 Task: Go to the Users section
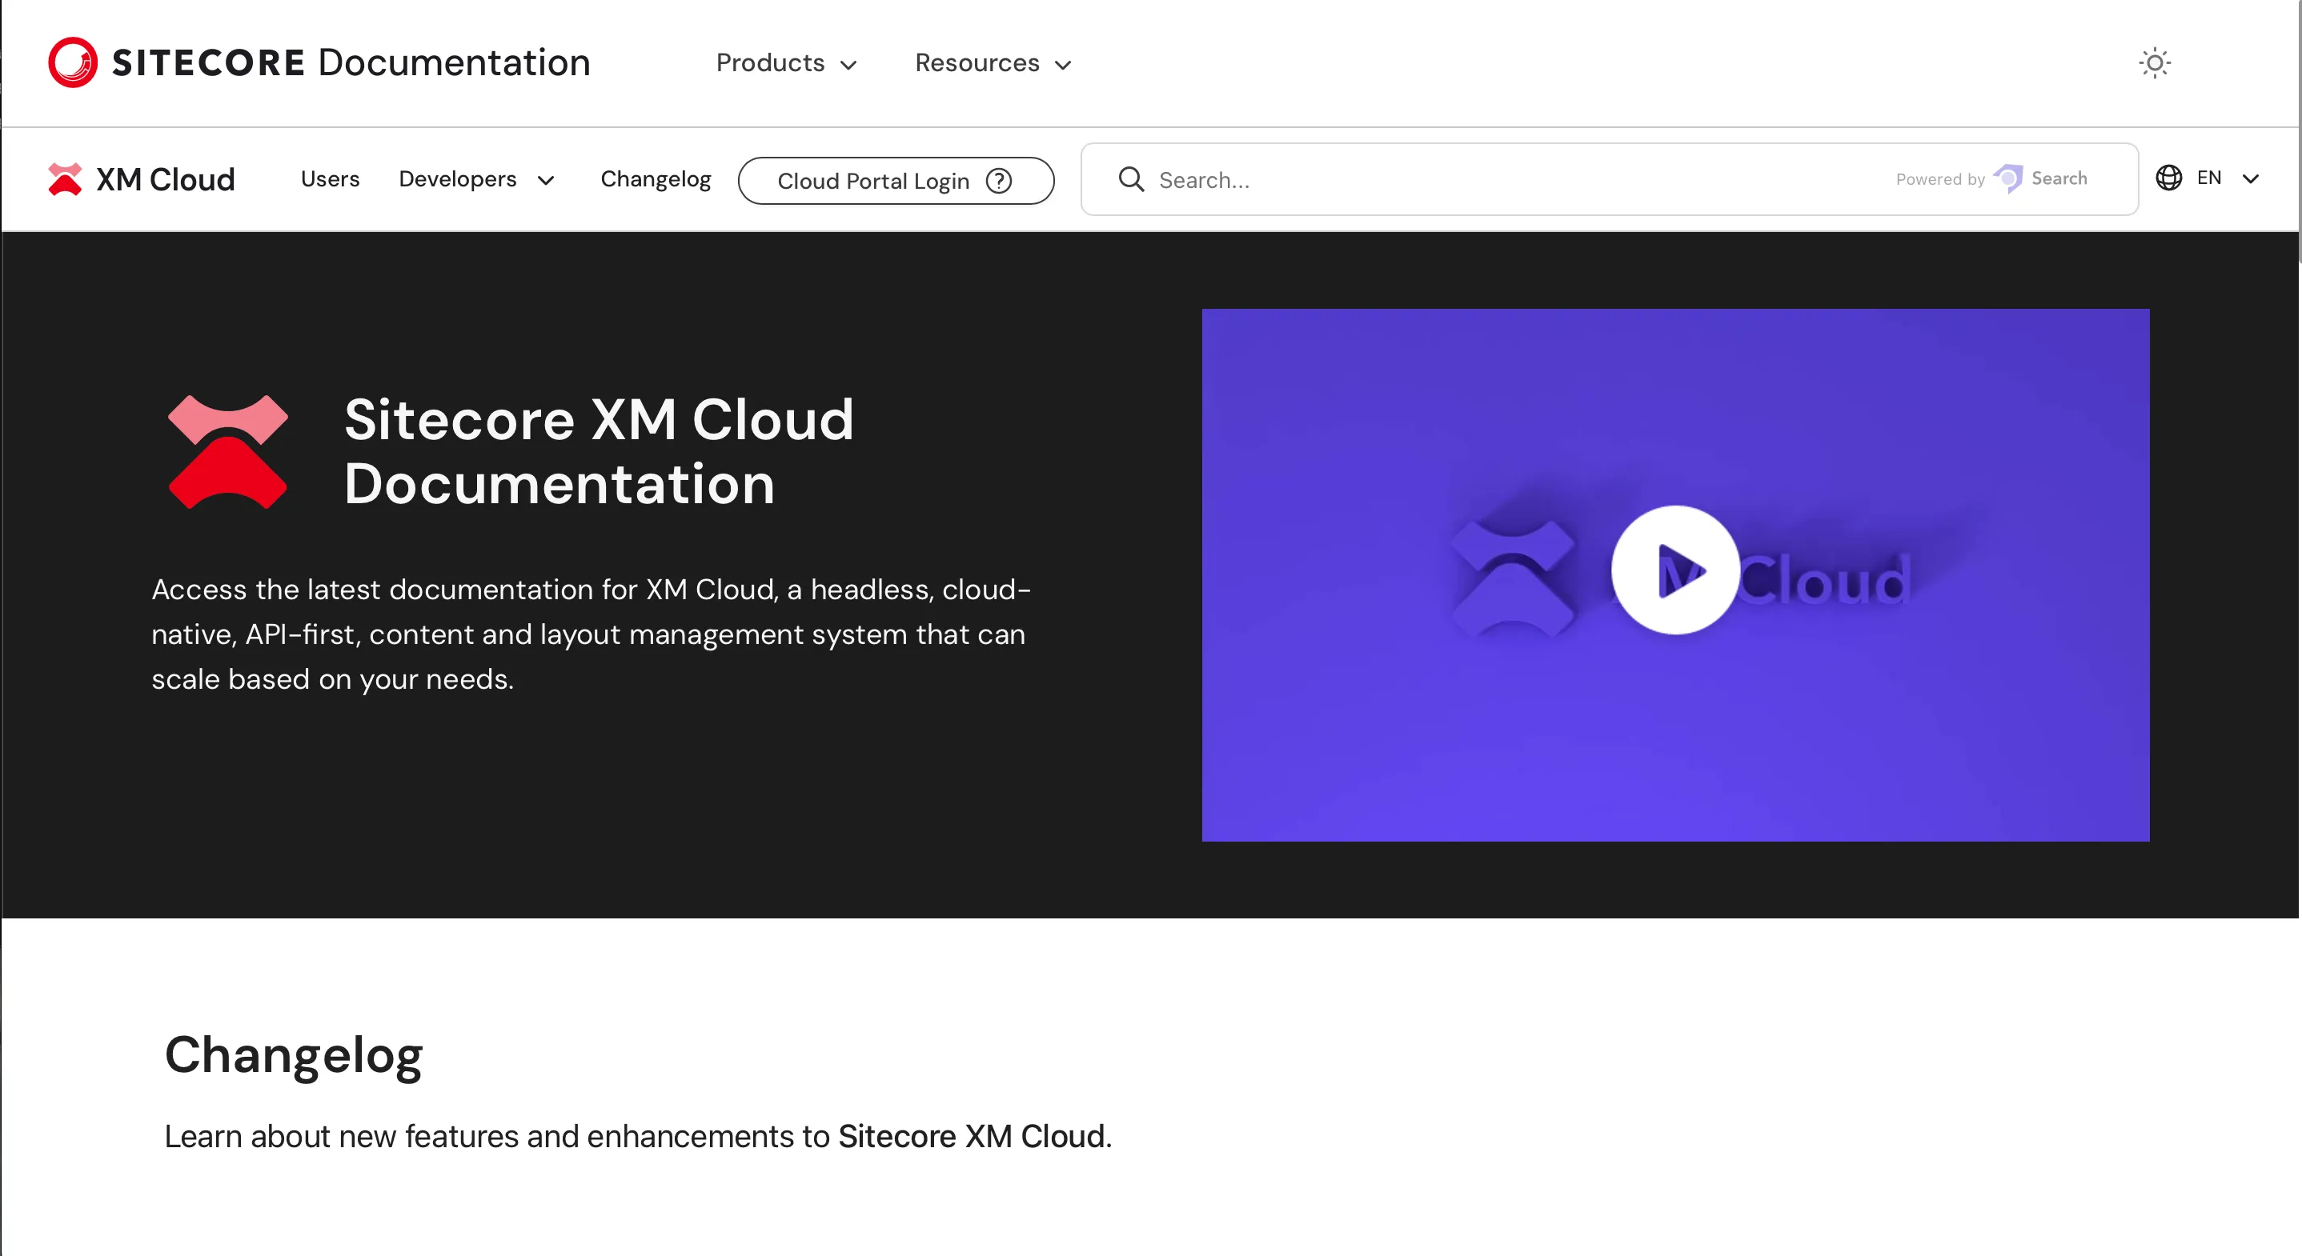coord(330,178)
